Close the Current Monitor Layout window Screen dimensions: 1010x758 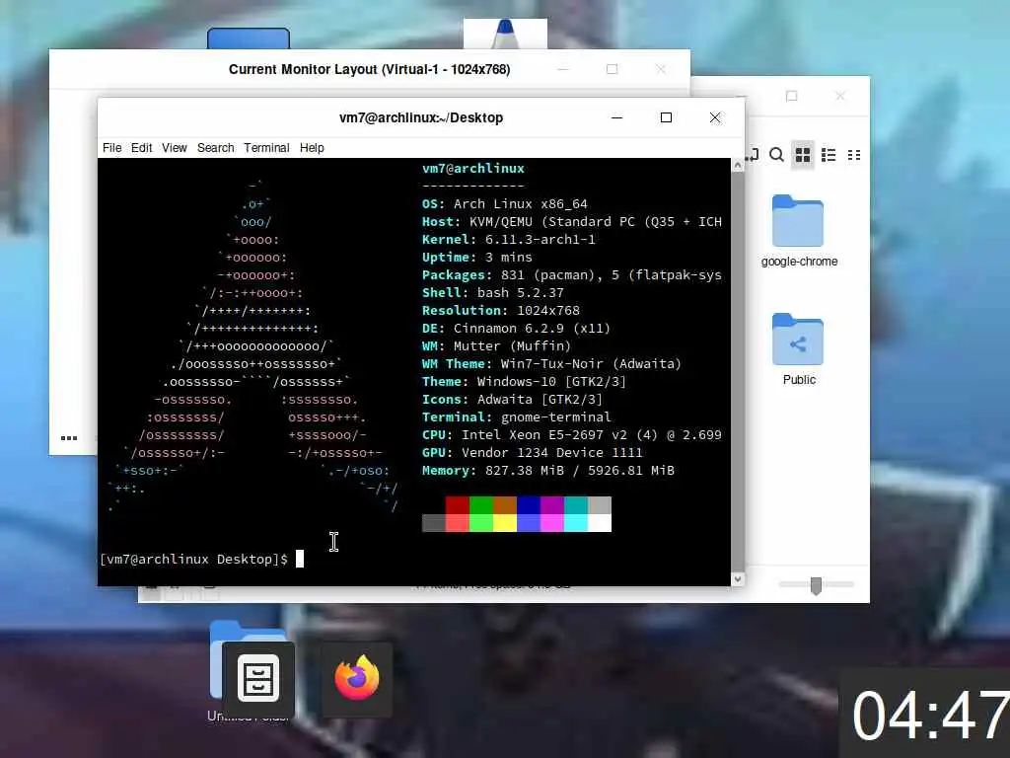click(x=661, y=69)
